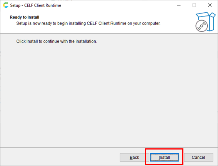Click the separator line above the button row
Screen dimensions: 218x166
click(109, 148)
